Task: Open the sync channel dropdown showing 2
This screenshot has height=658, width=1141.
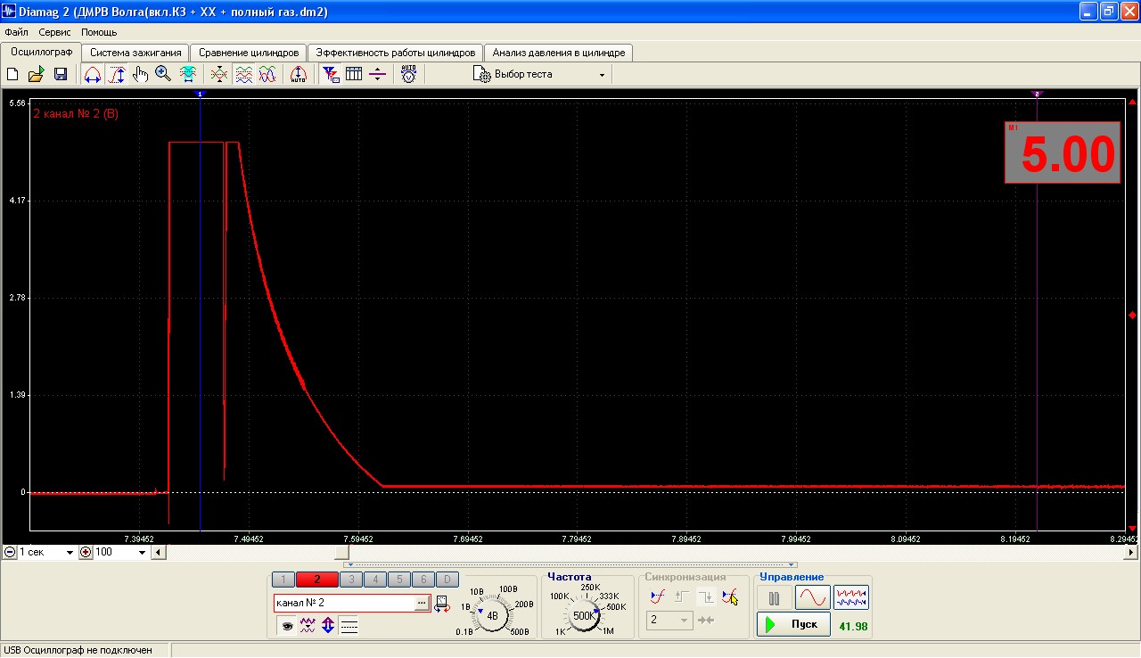Action: [669, 620]
